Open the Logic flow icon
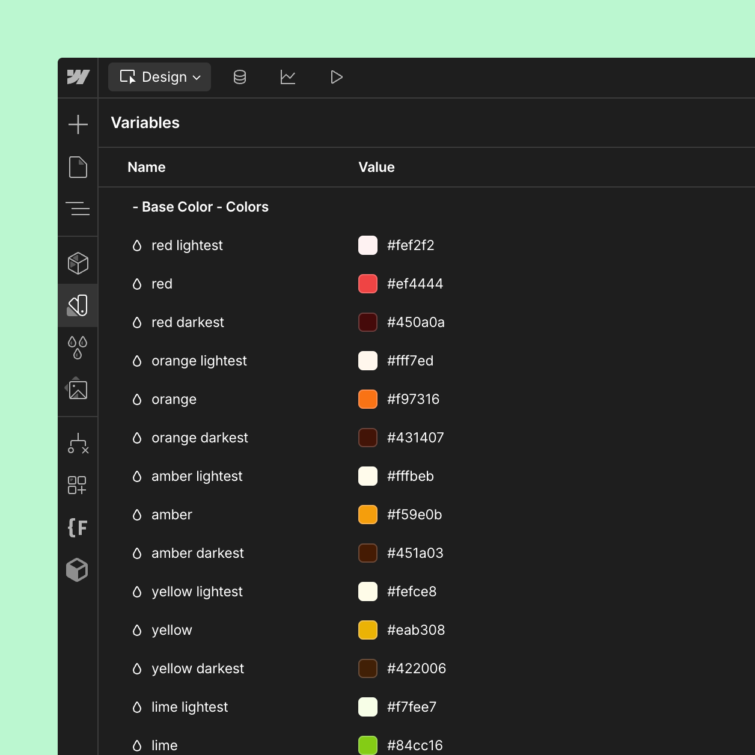 point(78,444)
